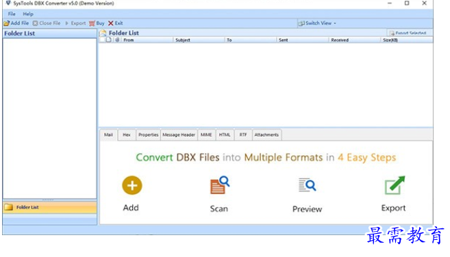The width and height of the screenshot is (450, 257).
Task: Click the page icon column header
Action: pyautogui.click(x=109, y=40)
